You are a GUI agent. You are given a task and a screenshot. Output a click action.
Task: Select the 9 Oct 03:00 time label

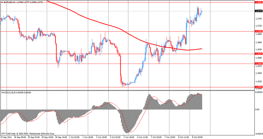click(x=197, y=137)
